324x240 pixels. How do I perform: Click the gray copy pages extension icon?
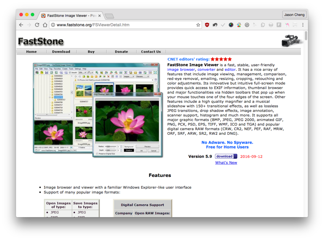tap(263, 25)
